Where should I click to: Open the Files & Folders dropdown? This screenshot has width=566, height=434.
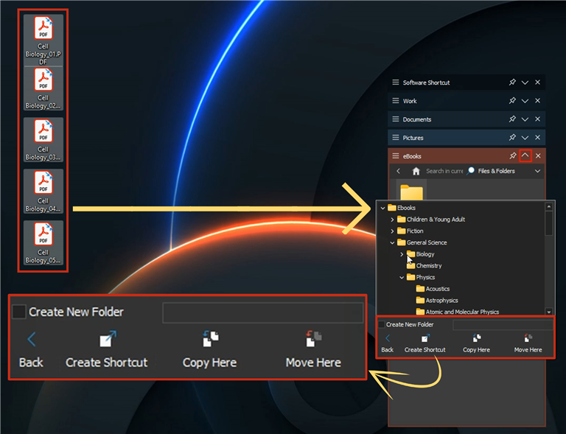click(x=537, y=171)
